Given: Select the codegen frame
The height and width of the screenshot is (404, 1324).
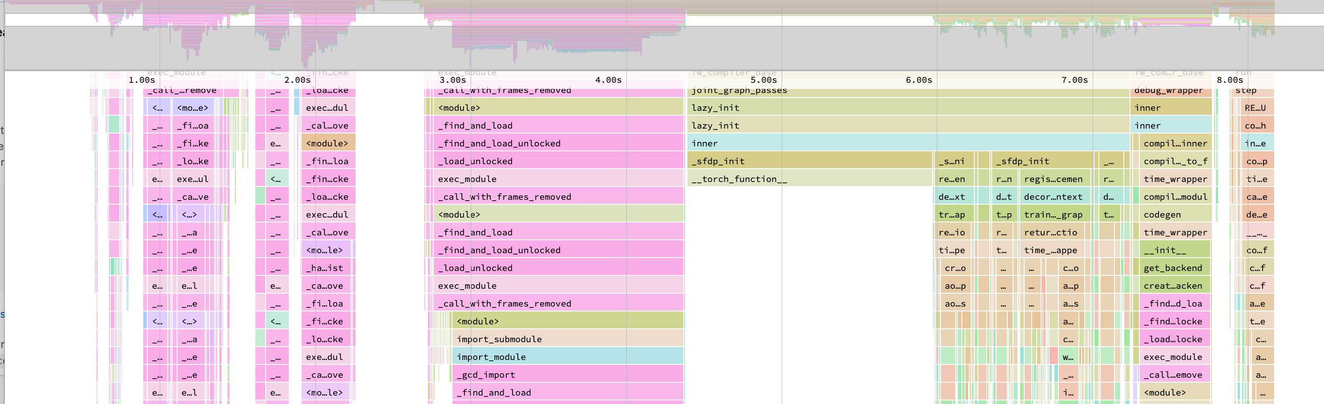Looking at the screenshot, I should click(x=1162, y=214).
